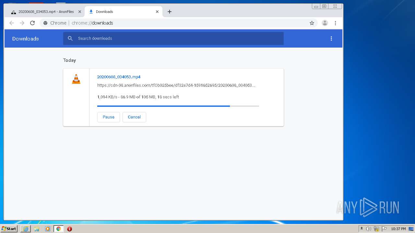Open Windows Explorer folder in taskbar

37,229
